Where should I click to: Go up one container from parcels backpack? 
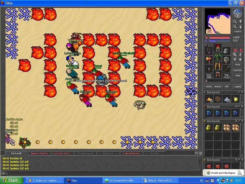coord(236,121)
